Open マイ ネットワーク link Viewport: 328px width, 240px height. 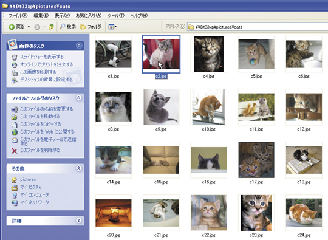click(35, 202)
